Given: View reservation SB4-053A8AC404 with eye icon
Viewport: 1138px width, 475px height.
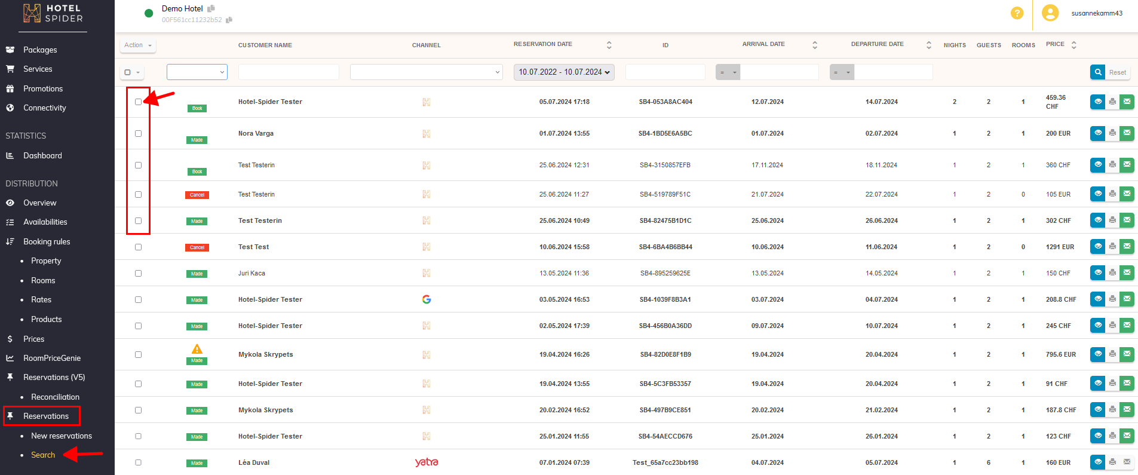Looking at the screenshot, I should click(1097, 102).
